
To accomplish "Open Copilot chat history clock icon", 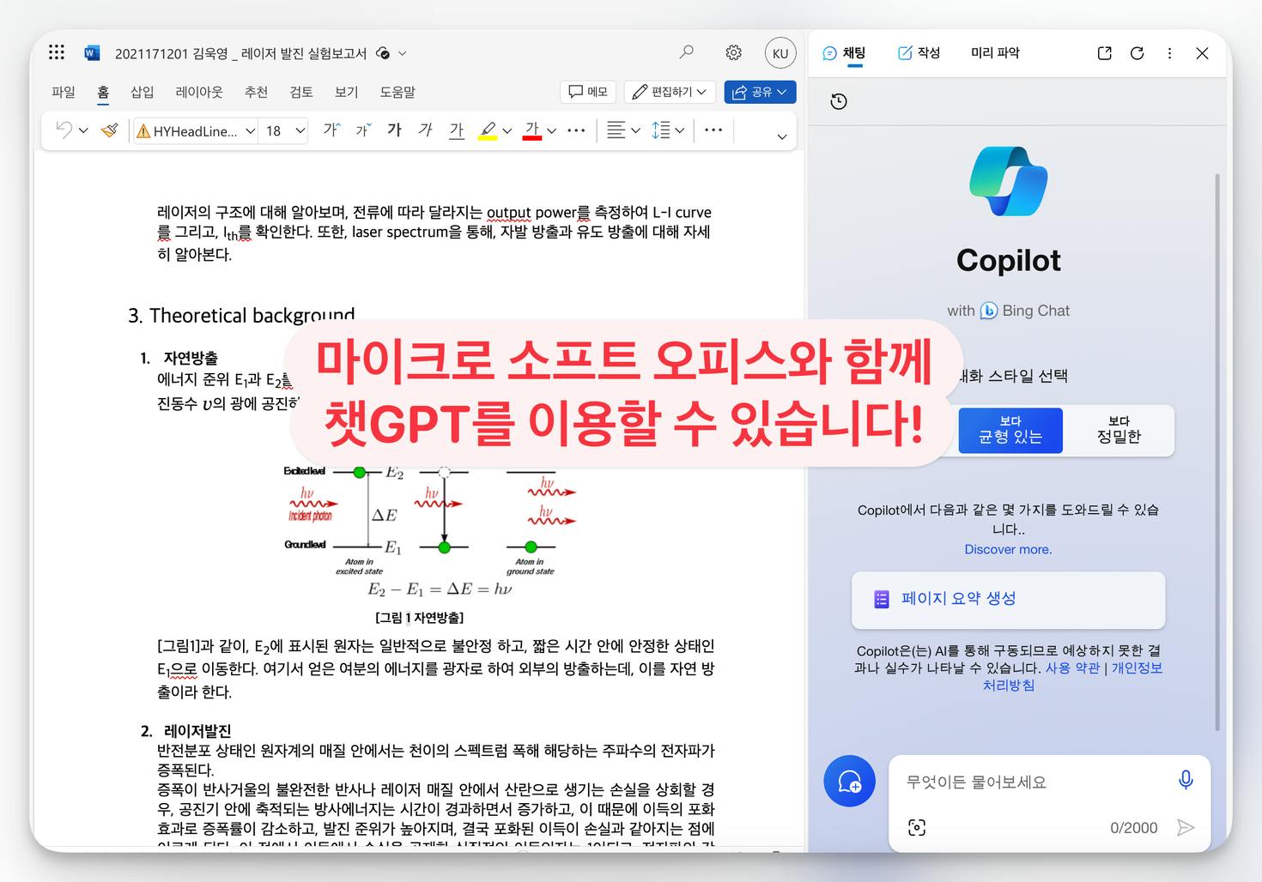I will coord(839,101).
